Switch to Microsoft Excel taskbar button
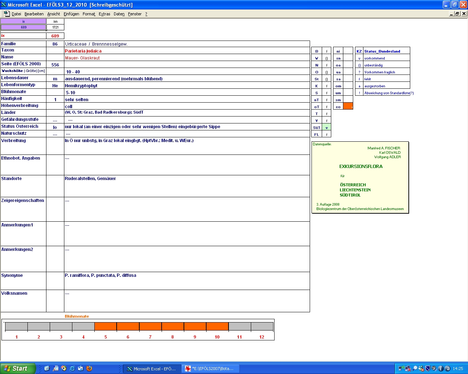Image resolution: width=468 pixels, height=374 pixels. coord(151,369)
